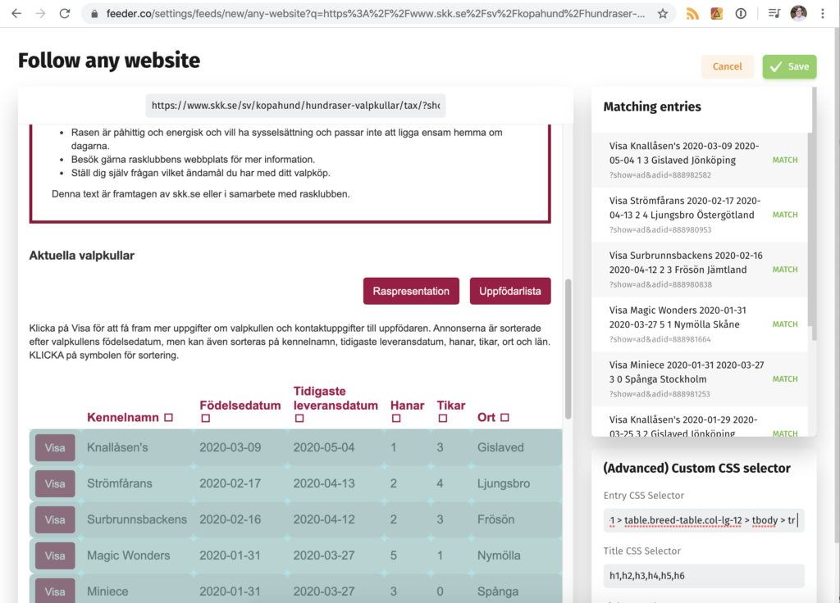Select matching entry Magic Wonders Nymölla Skåne
Viewport: 840px width, 603px height.
coord(700,324)
